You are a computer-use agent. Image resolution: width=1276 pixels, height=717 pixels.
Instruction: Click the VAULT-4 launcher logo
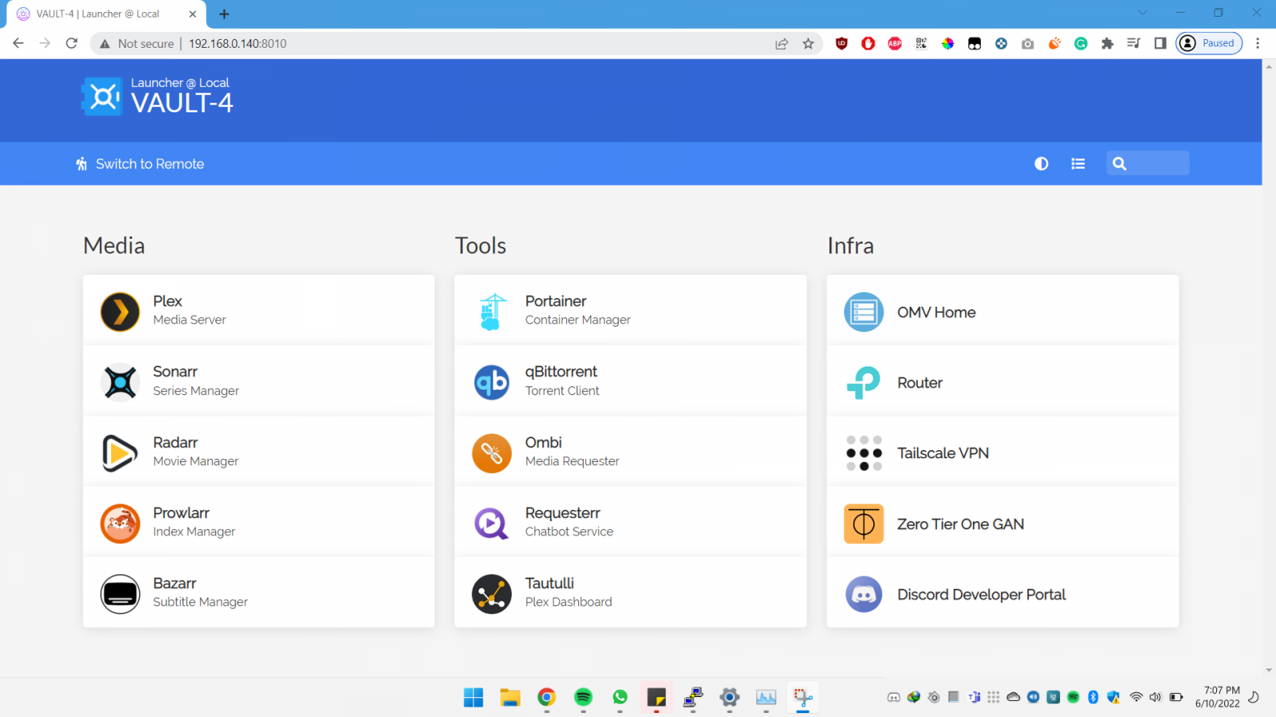click(102, 96)
